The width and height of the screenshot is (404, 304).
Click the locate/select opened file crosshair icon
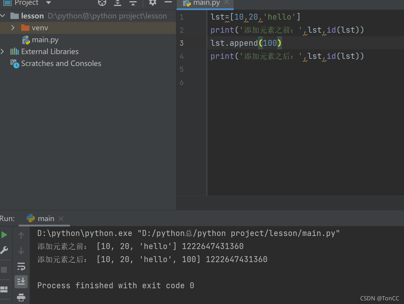[102, 3]
